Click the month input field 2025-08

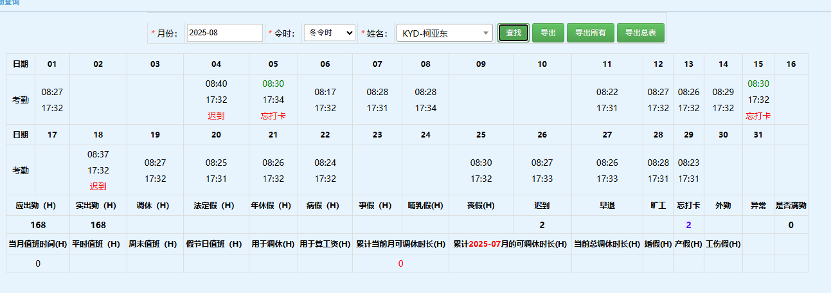click(x=224, y=33)
